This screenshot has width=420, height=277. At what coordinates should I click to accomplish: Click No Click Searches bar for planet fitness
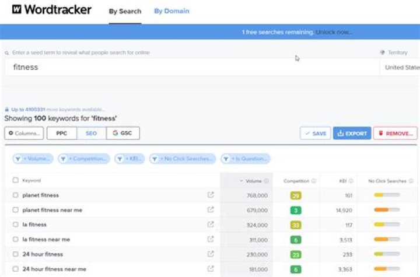pos(387,195)
